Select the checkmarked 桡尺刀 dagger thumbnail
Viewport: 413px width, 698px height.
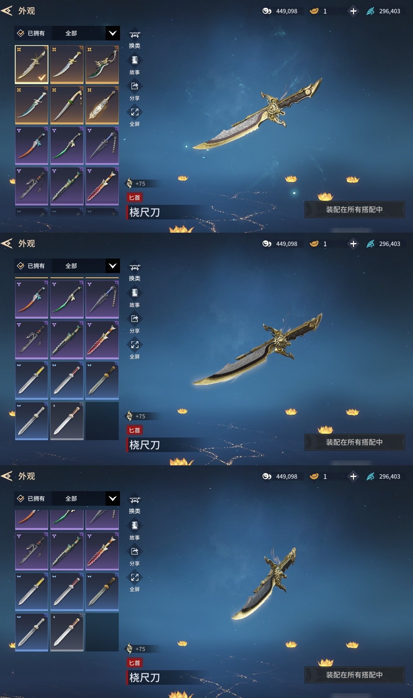coord(32,65)
